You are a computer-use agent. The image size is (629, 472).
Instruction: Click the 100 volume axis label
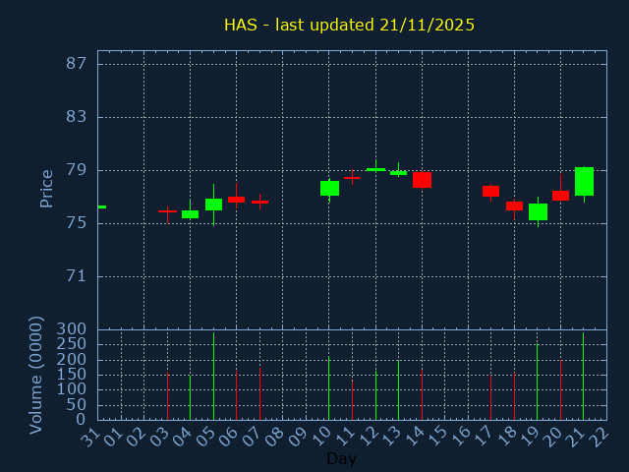pyautogui.click(x=72, y=389)
